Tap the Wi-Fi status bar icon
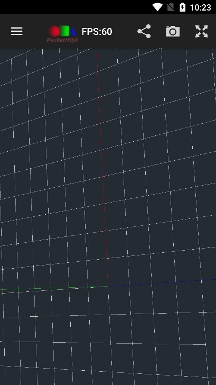The width and height of the screenshot is (216, 385). pos(157,7)
